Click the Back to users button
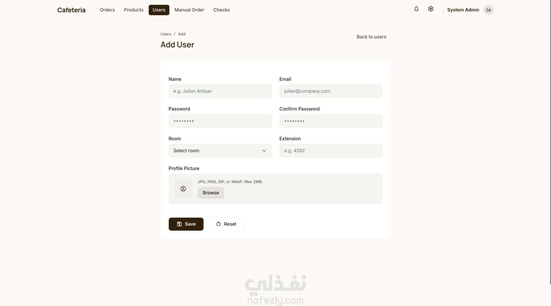 pyautogui.click(x=371, y=37)
